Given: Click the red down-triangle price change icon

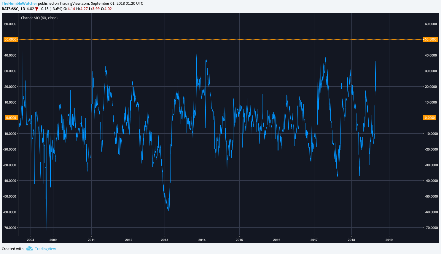Looking at the screenshot, I should pyautogui.click(x=36, y=9).
